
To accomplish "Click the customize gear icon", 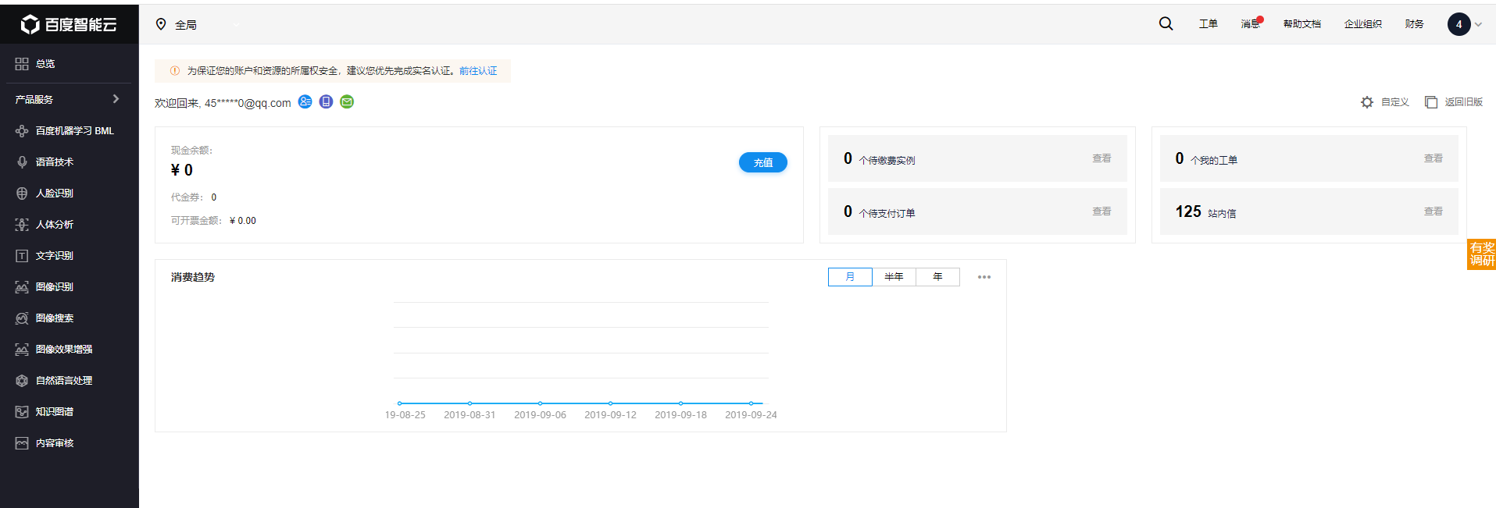I will [1367, 102].
